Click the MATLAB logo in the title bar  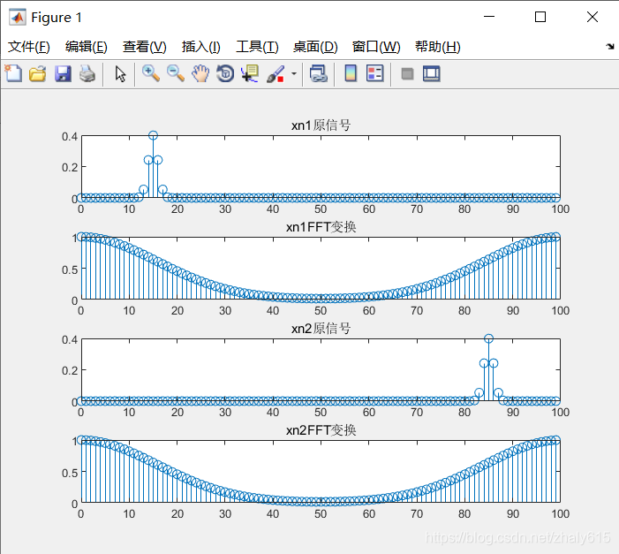[x=18, y=18]
